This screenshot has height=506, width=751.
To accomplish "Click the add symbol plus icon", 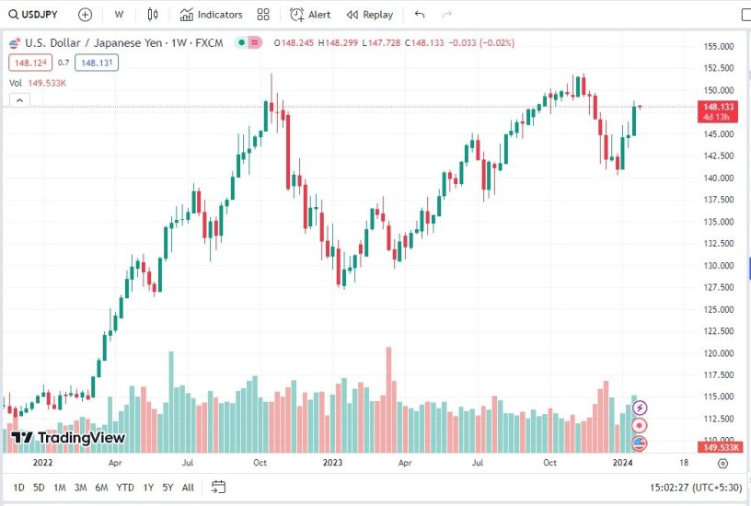I will point(85,15).
